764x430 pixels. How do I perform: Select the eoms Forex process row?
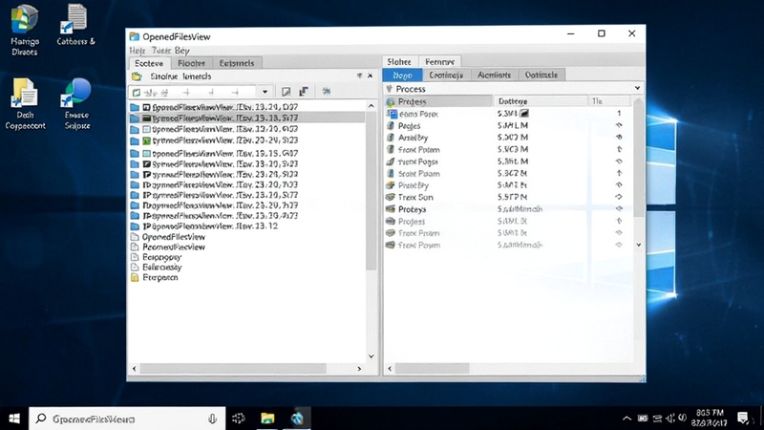pyautogui.click(x=508, y=114)
